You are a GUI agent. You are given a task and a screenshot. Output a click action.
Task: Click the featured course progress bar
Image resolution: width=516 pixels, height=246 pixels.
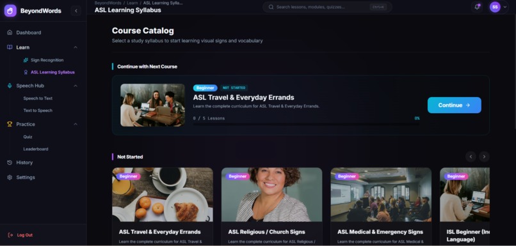(x=306, y=124)
